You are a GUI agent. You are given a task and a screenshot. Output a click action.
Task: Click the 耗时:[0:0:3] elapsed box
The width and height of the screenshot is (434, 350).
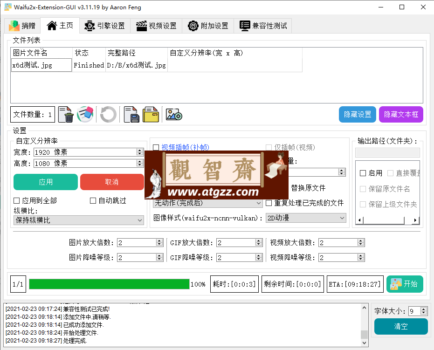coord(234,284)
